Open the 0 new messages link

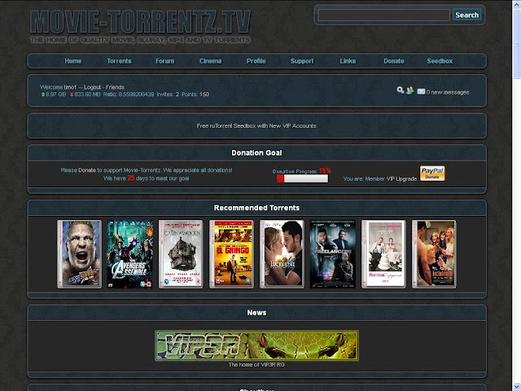click(x=448, y=92)
